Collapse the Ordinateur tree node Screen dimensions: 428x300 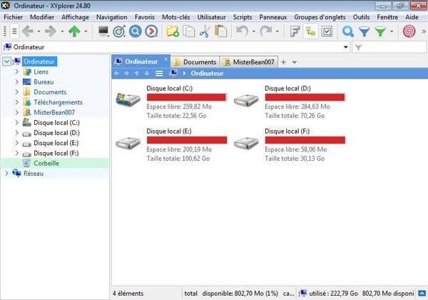point(6,61)
